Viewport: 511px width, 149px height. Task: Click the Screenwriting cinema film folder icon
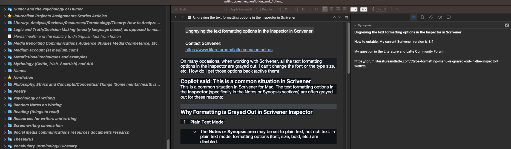pyautogui.click(x=10, y=125)
